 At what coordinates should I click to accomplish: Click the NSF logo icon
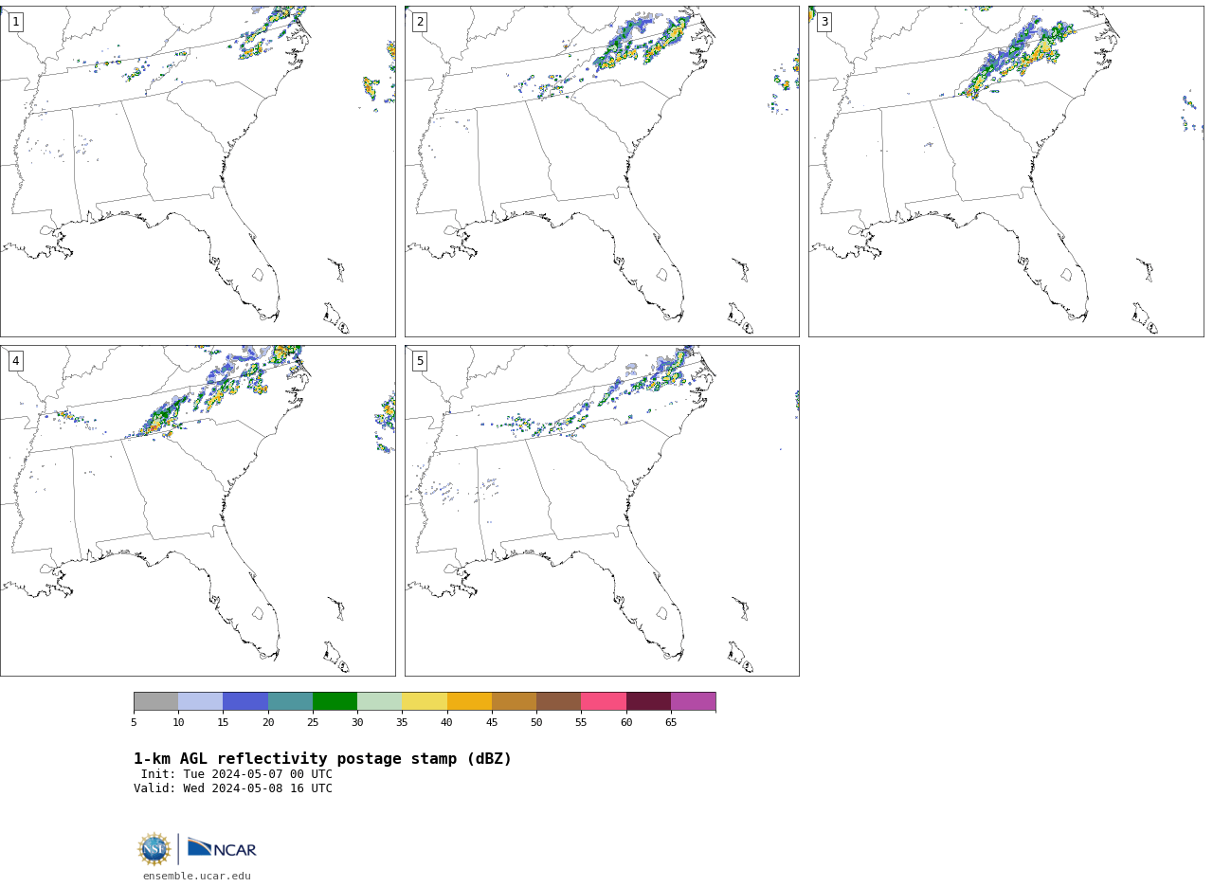tap(154, 849)
